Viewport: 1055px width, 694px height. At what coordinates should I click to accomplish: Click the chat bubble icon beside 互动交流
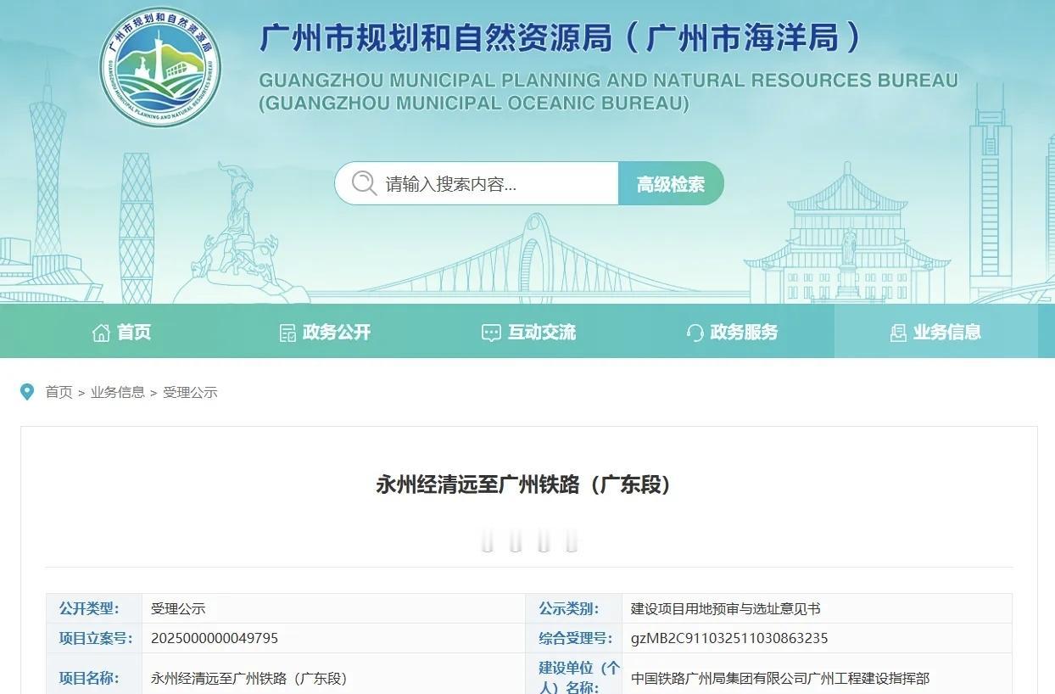[x=491, y=332]
